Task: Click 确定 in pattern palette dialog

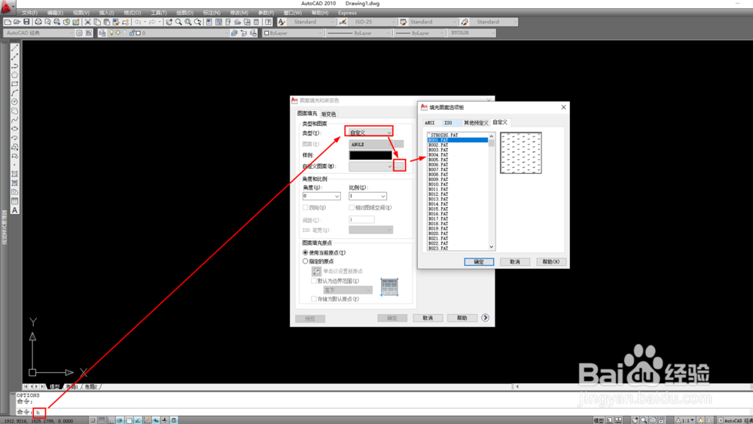Action: pos(479,261)
